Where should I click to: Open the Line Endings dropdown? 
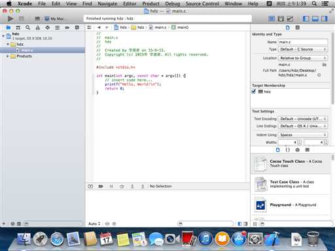point(303,126)
